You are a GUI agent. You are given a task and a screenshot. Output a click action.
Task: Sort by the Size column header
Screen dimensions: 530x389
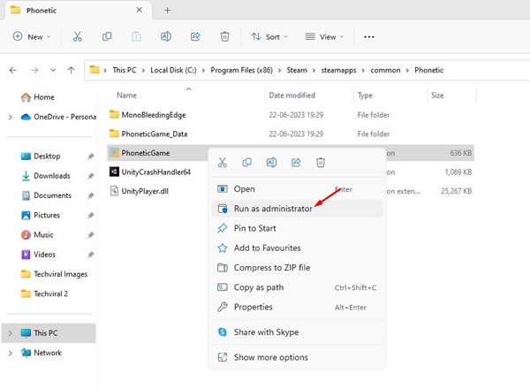437,95
